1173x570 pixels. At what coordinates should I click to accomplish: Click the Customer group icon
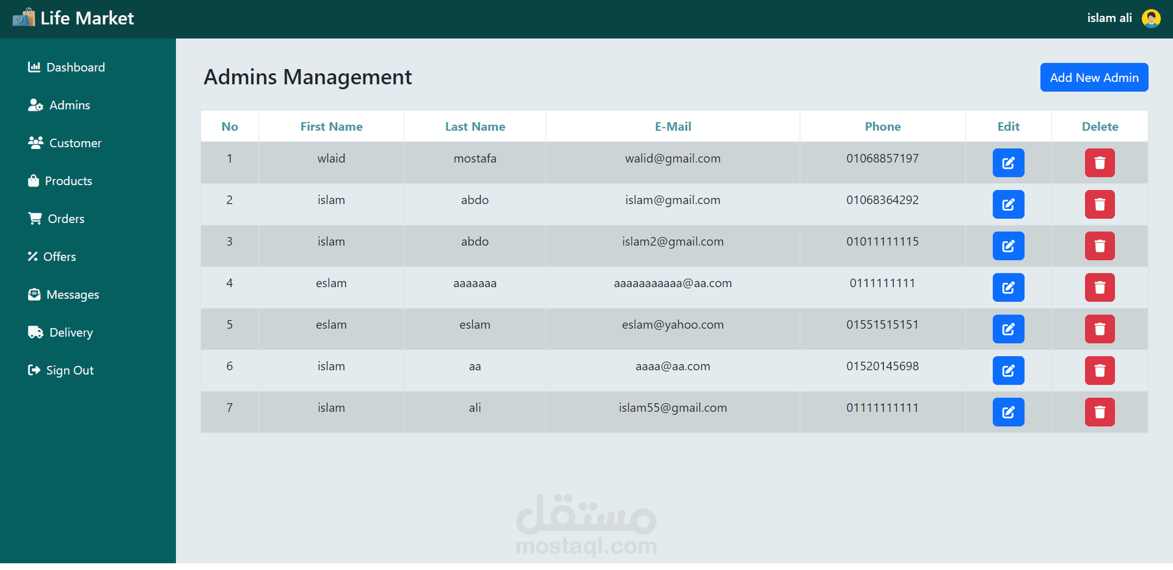[35, 143]
